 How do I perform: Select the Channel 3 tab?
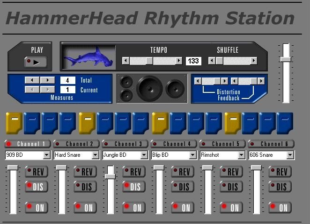(x=125, y=144)
